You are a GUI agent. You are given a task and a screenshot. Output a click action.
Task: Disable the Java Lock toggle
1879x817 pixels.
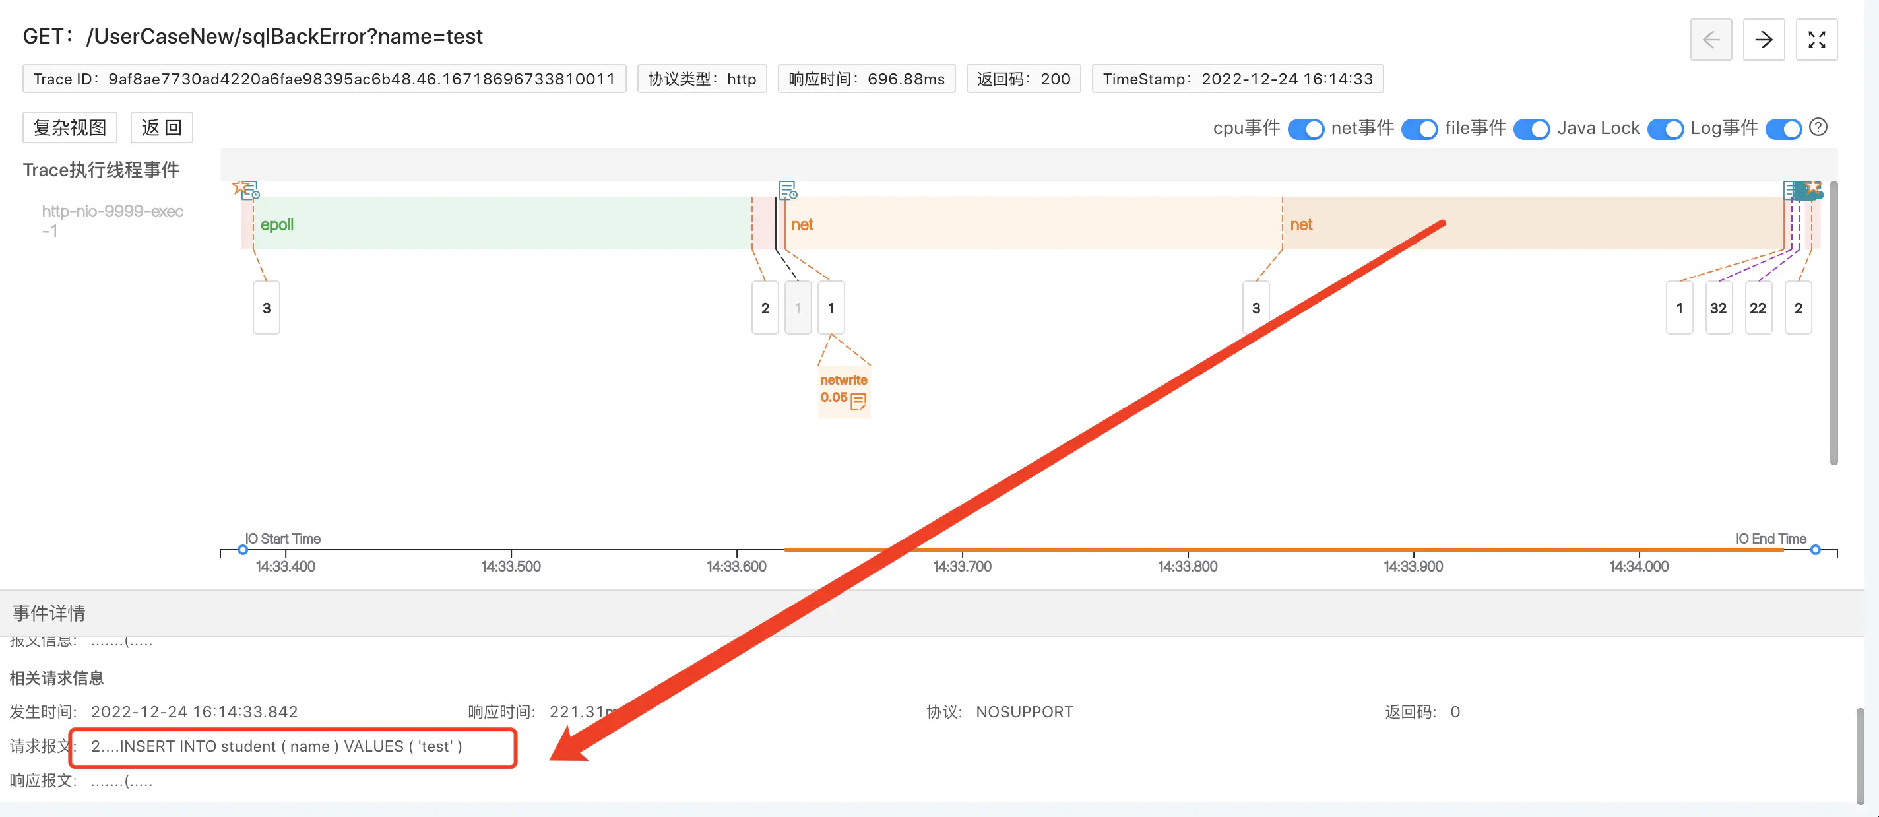point(1665,129)
